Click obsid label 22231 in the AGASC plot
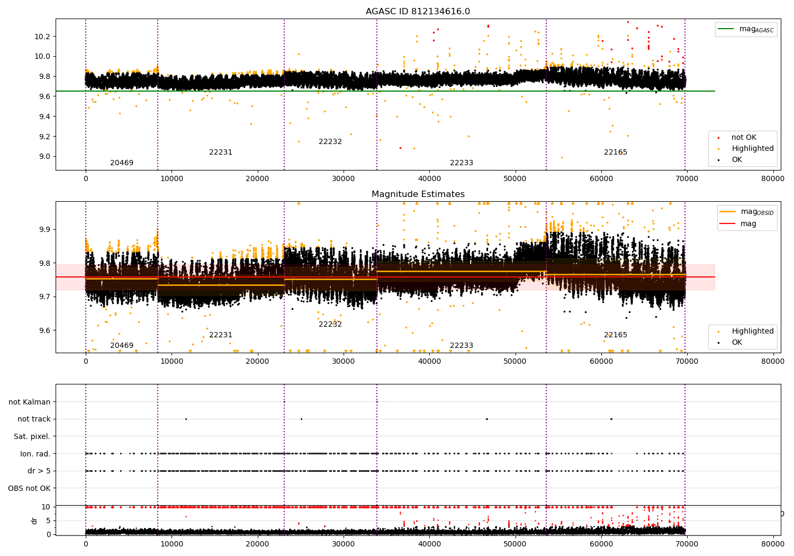The image size is (794, 556). (x=221, y=153)
